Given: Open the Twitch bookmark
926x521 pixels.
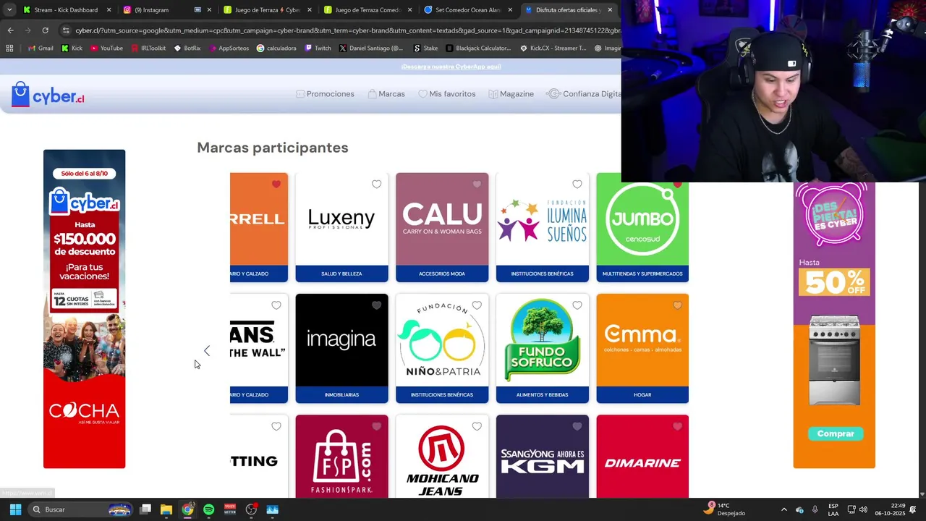Looking at the screenshot, I should coord(318,48).
